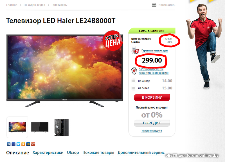Image resolution: width=225 pixels, height=162 pixels.
Task: Click the extended warranty shield icon
Action: pos(134,71)
